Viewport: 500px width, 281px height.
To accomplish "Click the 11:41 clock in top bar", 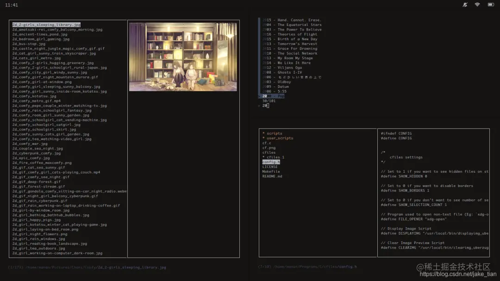I will click(x=12, y=5).
